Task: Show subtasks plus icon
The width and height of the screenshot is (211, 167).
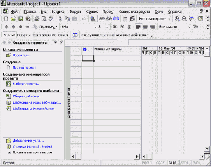Action: coord(21,27)
